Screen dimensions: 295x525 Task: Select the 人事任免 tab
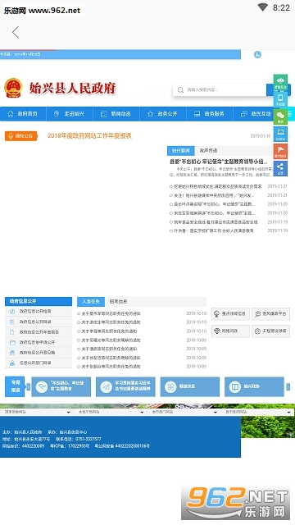pos(91,302)
